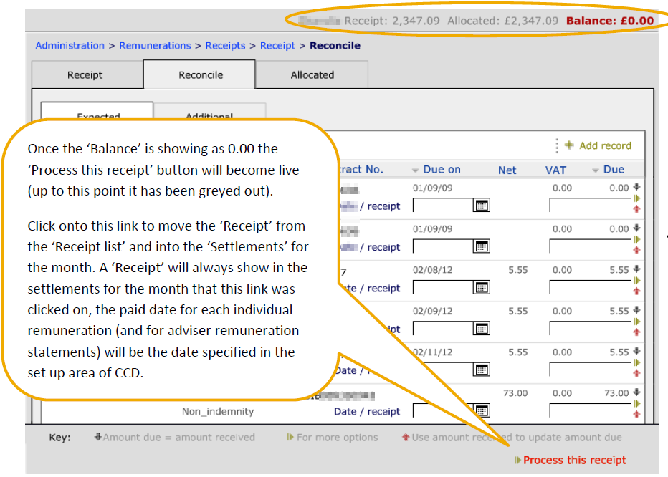This screenshot has width=668, height=477.
Task: Open the Receipts breadcrumb link
Action: 225,46
